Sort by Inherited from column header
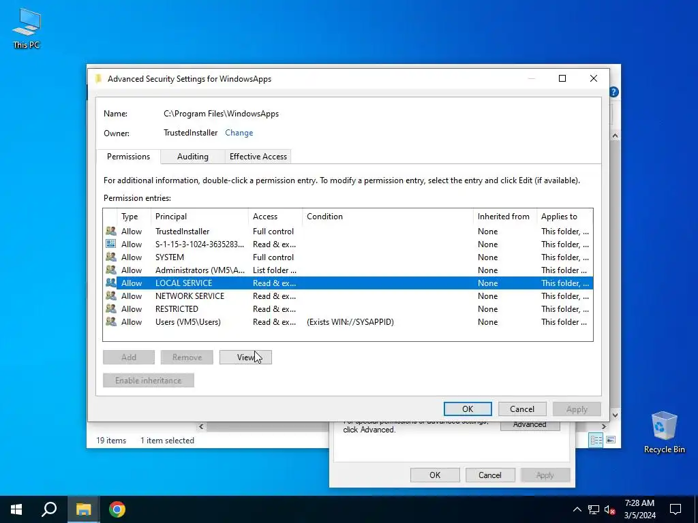The height and width of the screenshot is (523, 698). [x=505, y=217]
